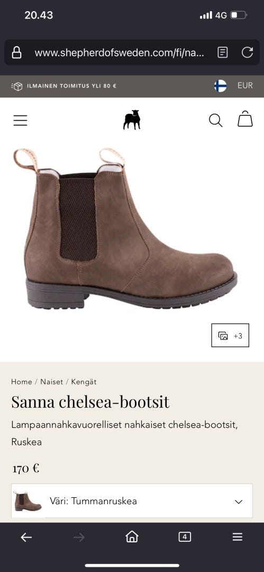Open the site search magnifier

pyautogui.click(x=215, y=120)
